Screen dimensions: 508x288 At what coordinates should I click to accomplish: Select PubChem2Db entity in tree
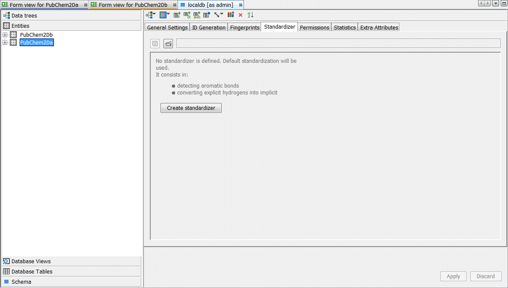tap(36, 35)
